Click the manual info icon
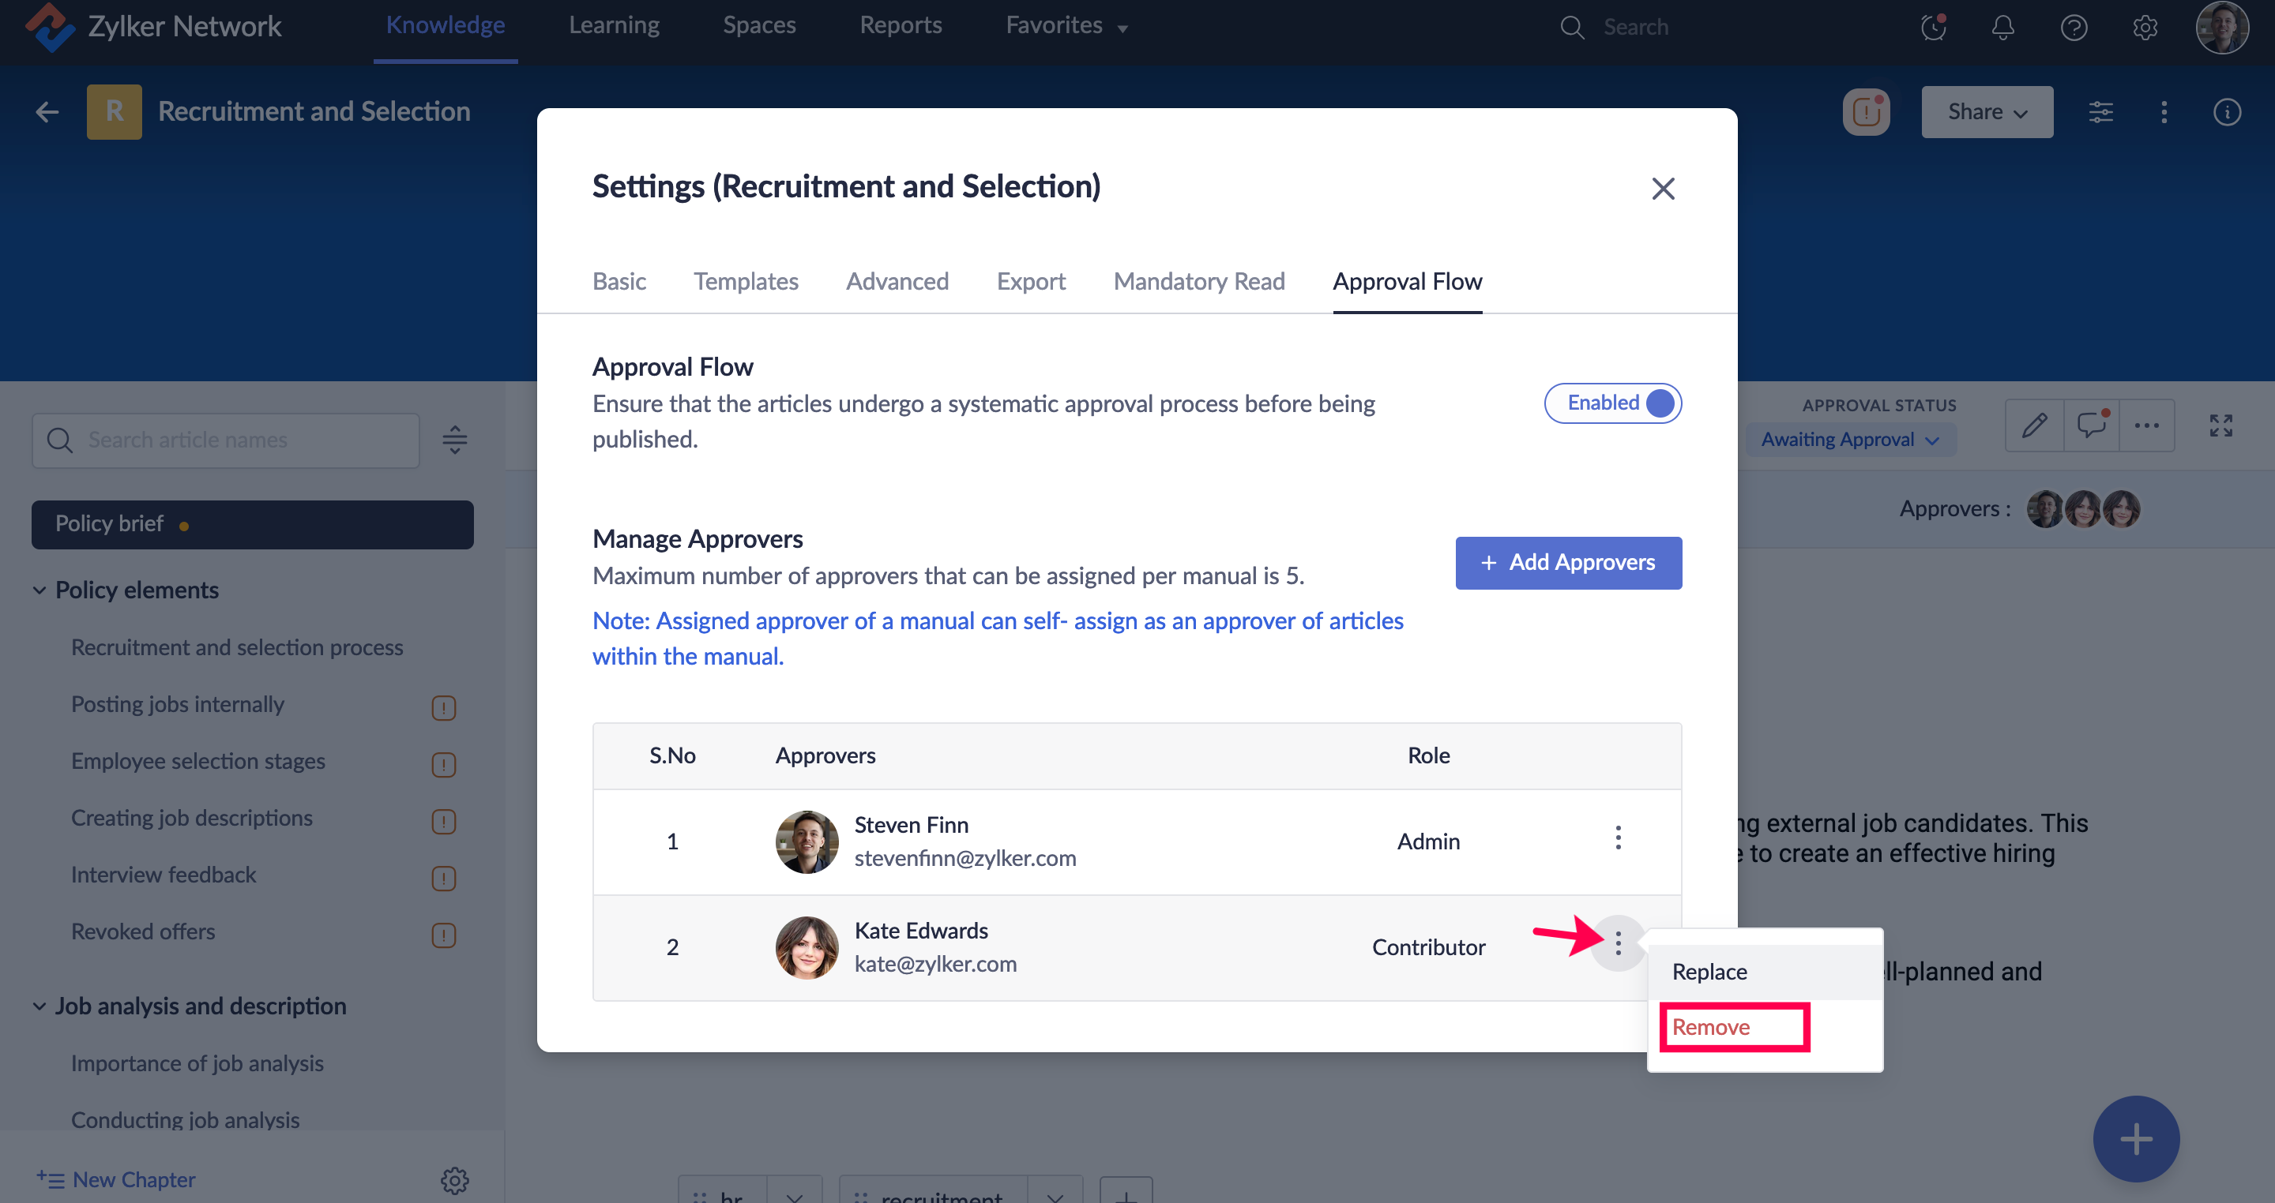 (2227, 112)
